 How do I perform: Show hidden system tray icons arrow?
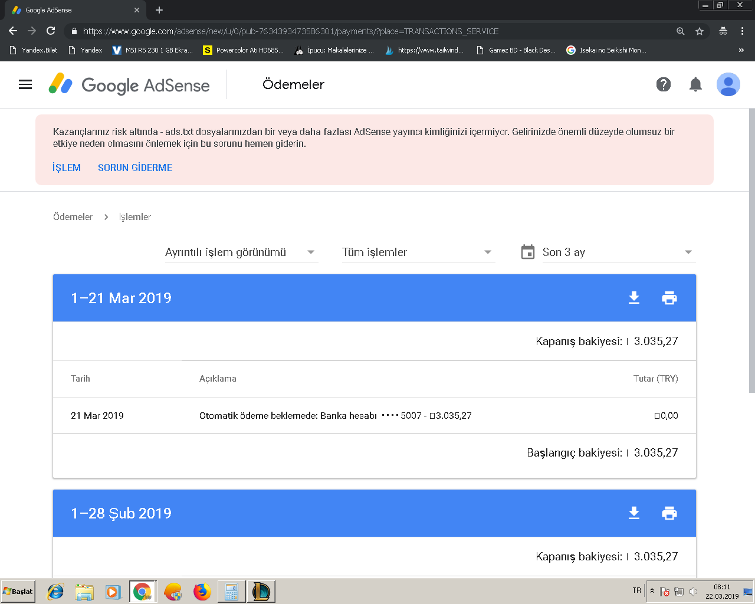[652, 591]
